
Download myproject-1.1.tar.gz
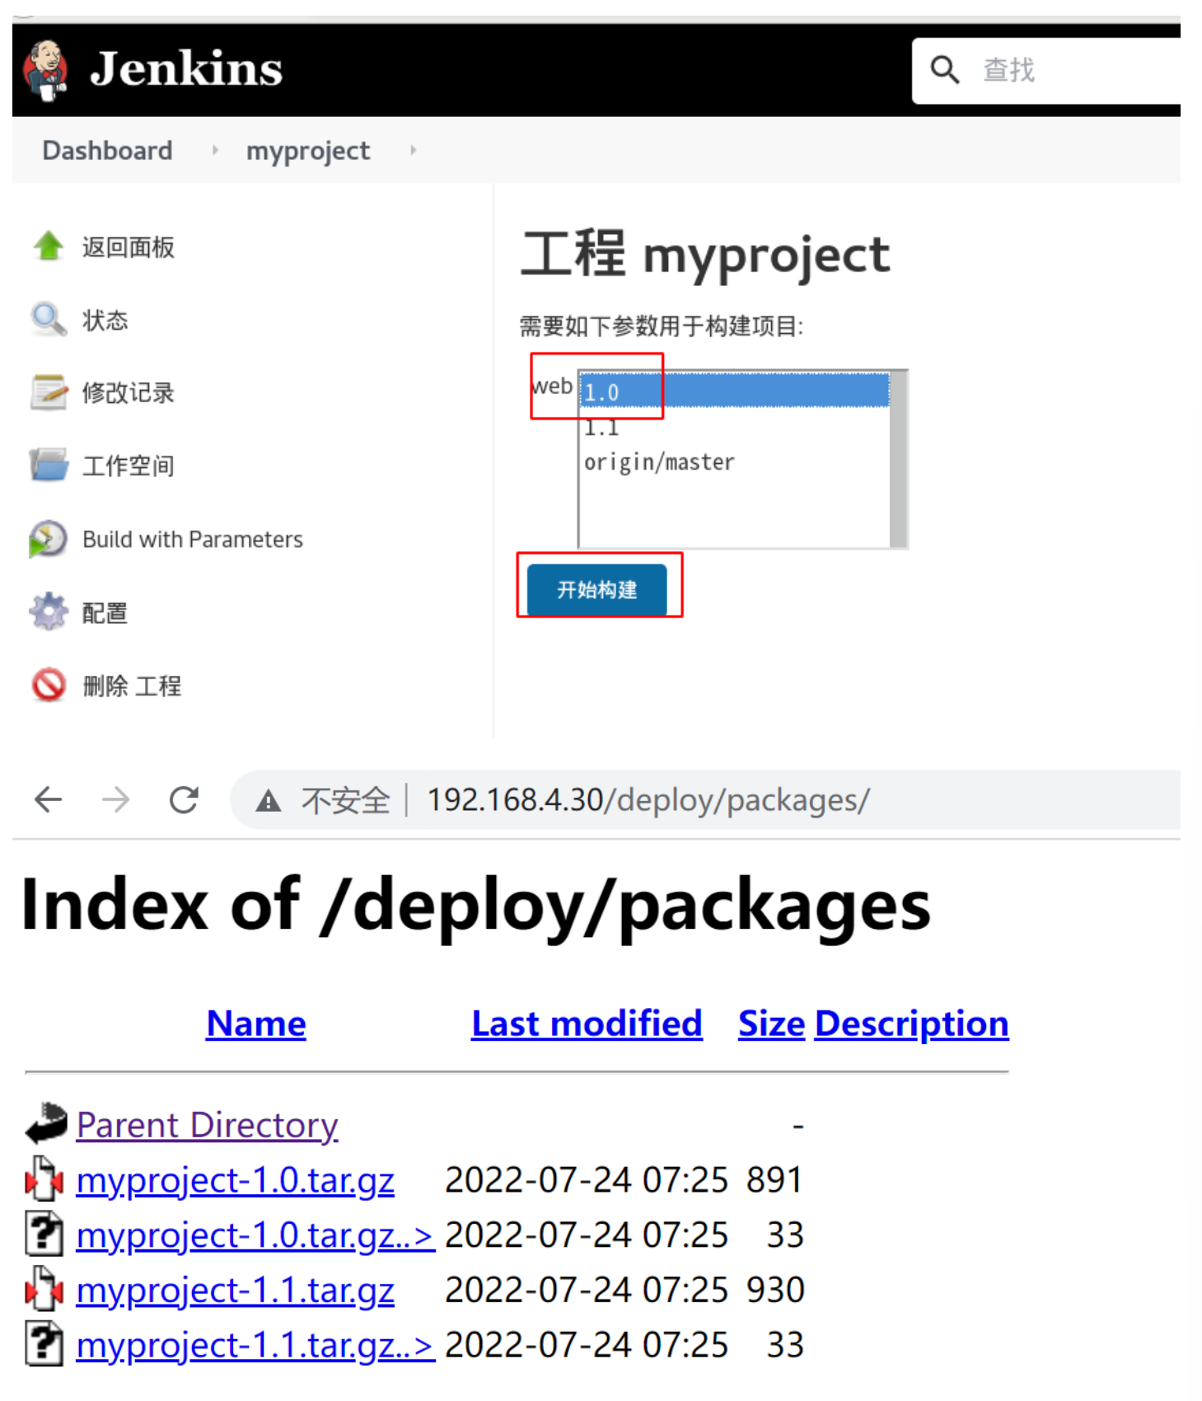pyautogui.click(x=235, y=1290)
